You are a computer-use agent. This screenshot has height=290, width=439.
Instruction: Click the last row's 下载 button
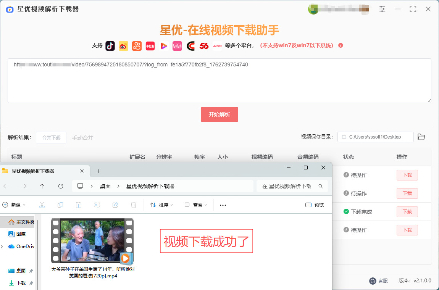coord(407,230)
